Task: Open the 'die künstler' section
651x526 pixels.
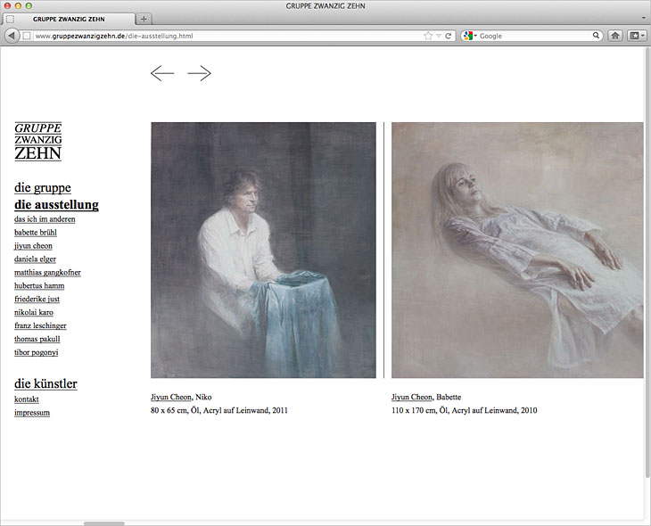Action: tap(45, 383)
